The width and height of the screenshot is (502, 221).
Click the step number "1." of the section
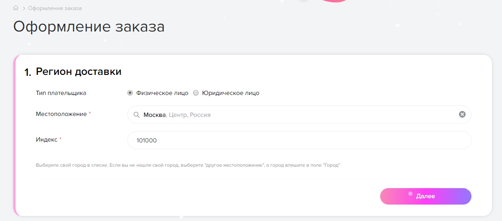tap(27, 72)
